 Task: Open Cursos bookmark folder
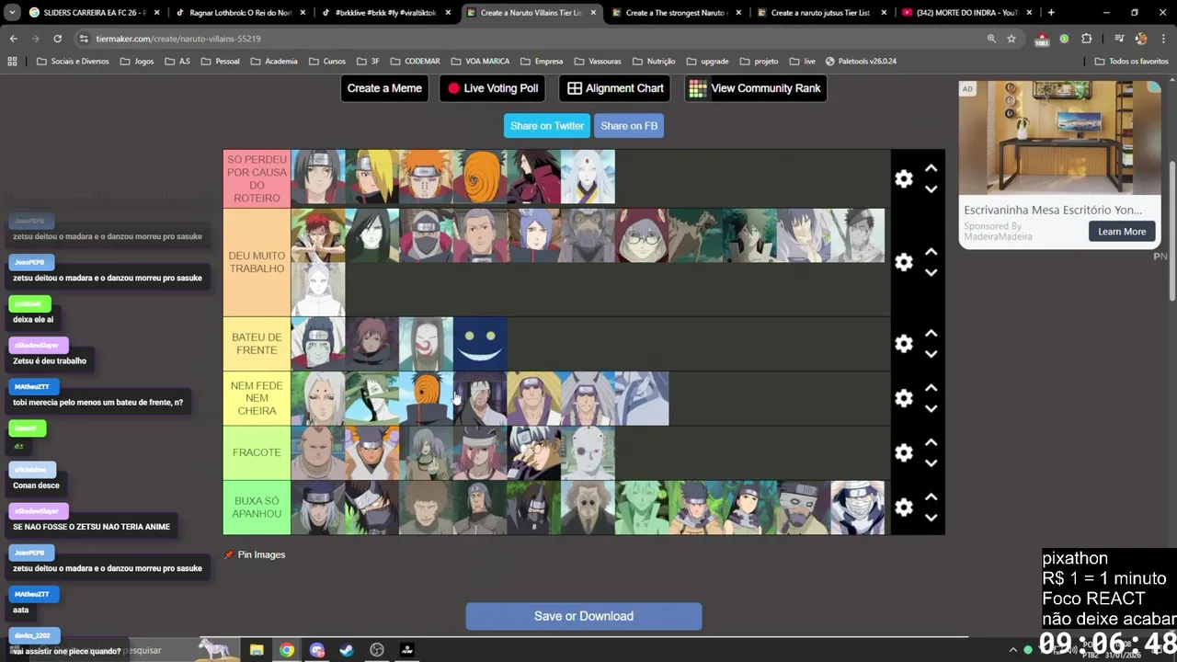(x=326, y=62)
